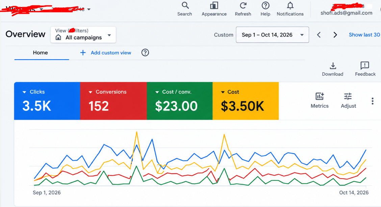This screenshot has height=207, width=381.
Task: Expand the Conversions metric dropdown
Action: coord(91,92)
